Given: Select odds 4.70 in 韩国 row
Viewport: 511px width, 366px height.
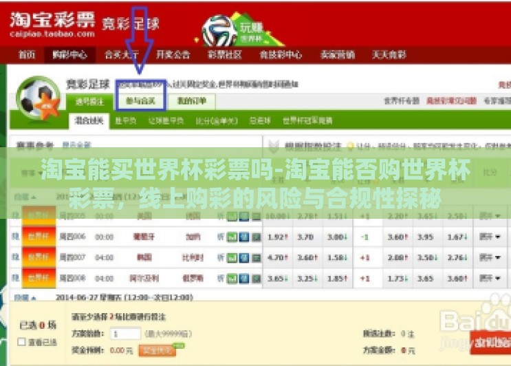Looking at the screenshot, I should point(278,258).
